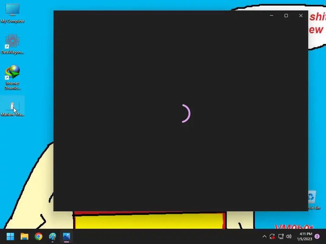Click the sync status tray icon

click(x=272, y=236)
